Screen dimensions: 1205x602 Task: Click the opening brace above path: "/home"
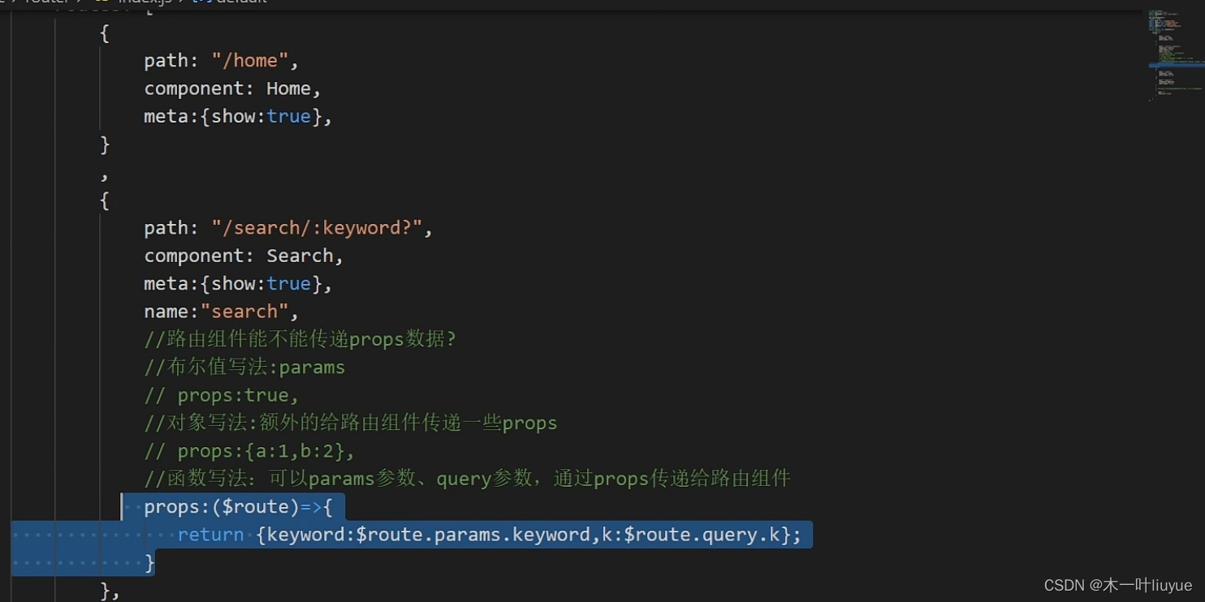coord(104,33)
